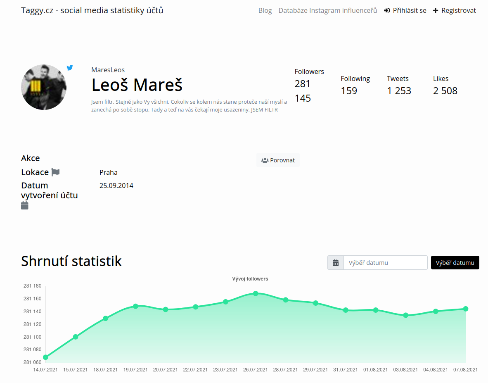Click the 31.07.2021 chart data point
The image size is (488, 383).
346,310
